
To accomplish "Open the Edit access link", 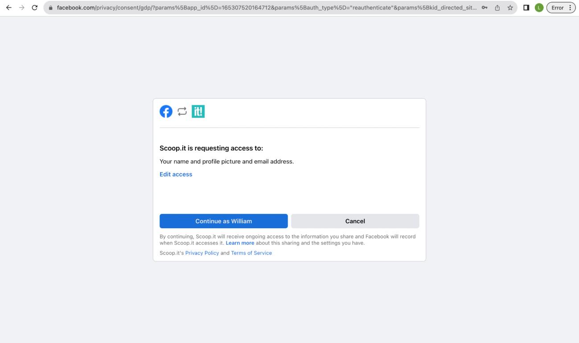I will [x=176, y=174].
